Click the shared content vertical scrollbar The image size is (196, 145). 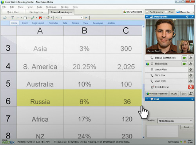pos(143,82)
